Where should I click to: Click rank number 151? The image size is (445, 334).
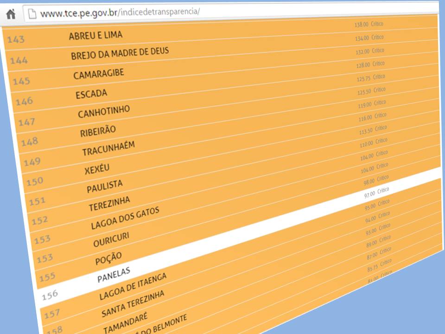[x=37, y=201]
